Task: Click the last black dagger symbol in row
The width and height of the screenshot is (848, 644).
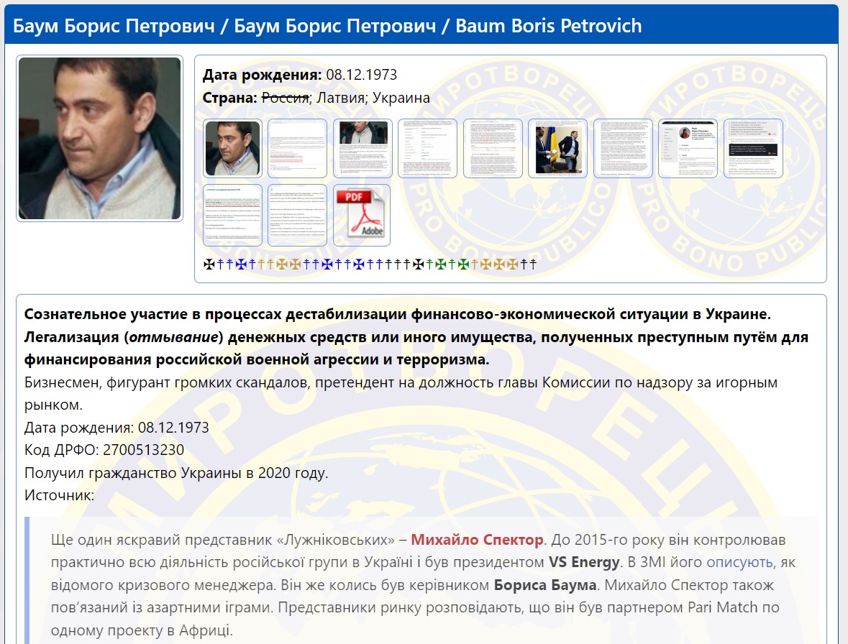Action: pyautogui.click(x=533, y=264)
